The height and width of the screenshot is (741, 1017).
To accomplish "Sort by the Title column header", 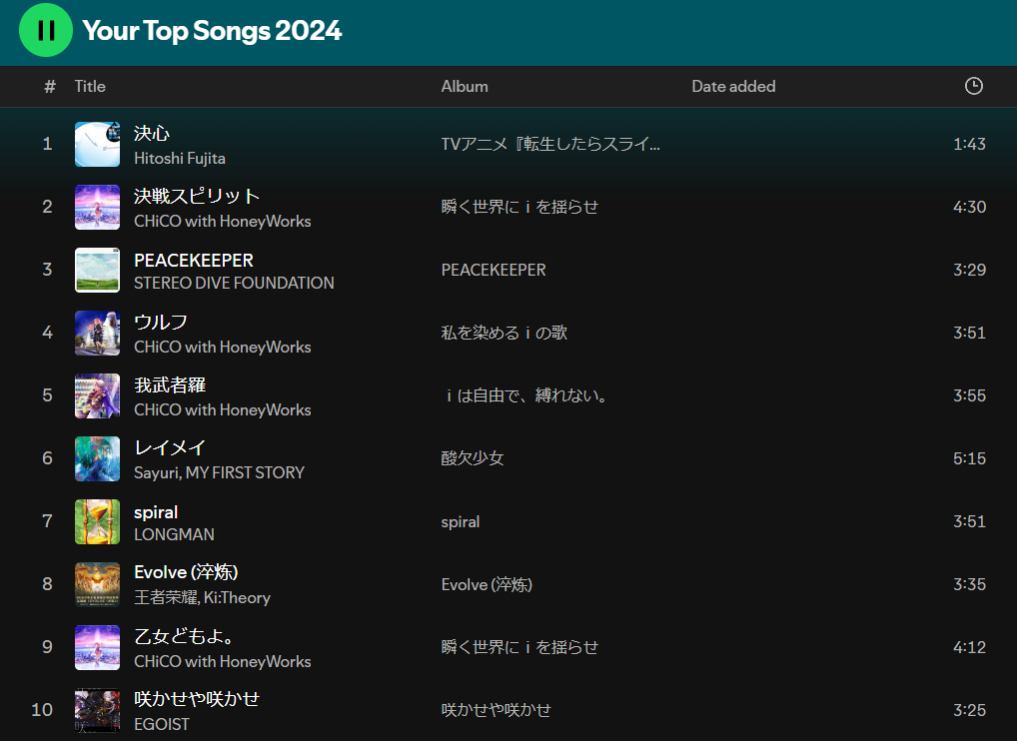I will click(x=90, y=86).
